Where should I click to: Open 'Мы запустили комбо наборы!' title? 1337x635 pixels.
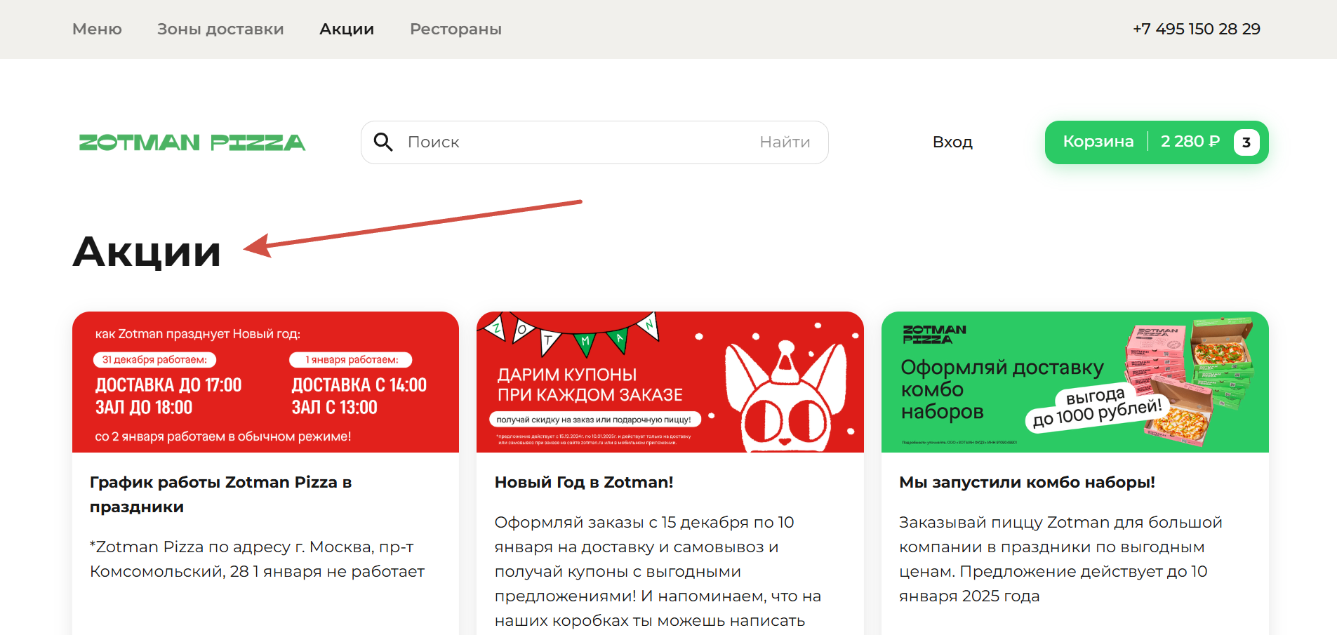pos(1027,482)
